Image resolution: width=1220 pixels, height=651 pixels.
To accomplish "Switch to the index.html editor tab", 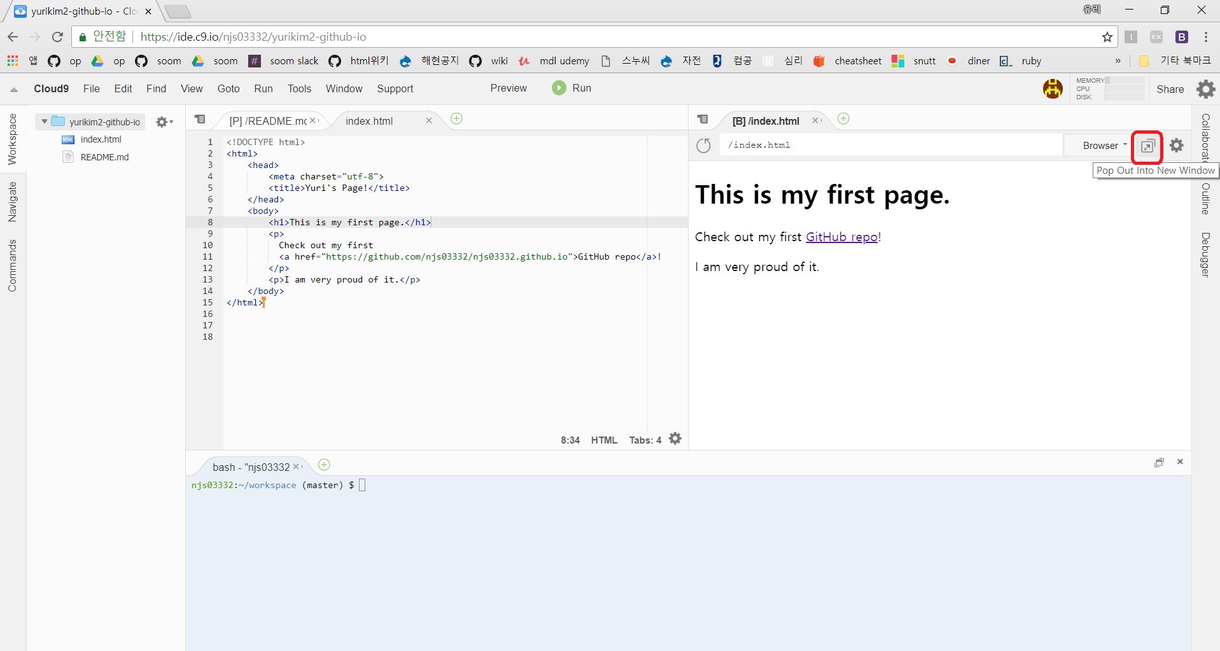I will (369, 121).
